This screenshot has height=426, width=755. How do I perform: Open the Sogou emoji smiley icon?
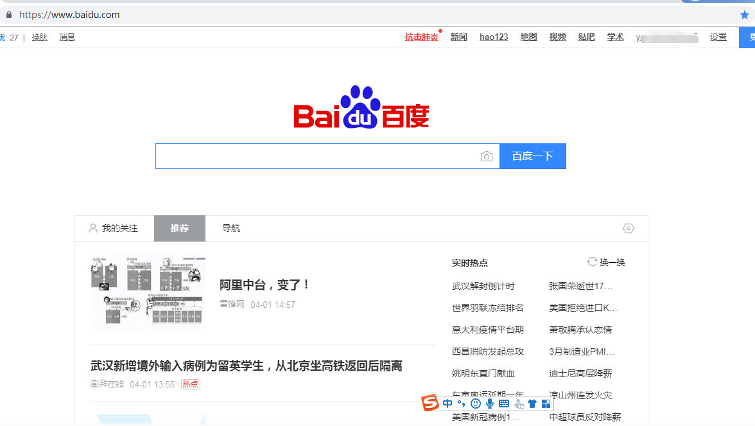[x=476, y=404]
